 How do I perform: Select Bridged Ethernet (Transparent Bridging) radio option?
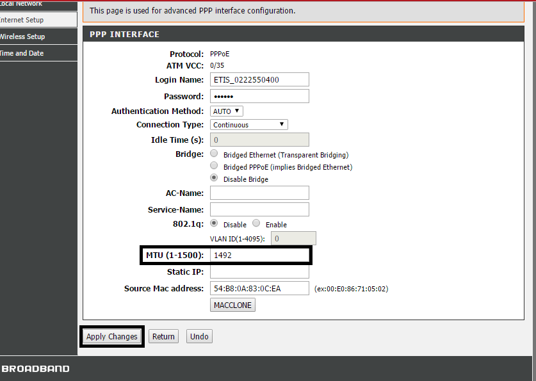point(214,154)
